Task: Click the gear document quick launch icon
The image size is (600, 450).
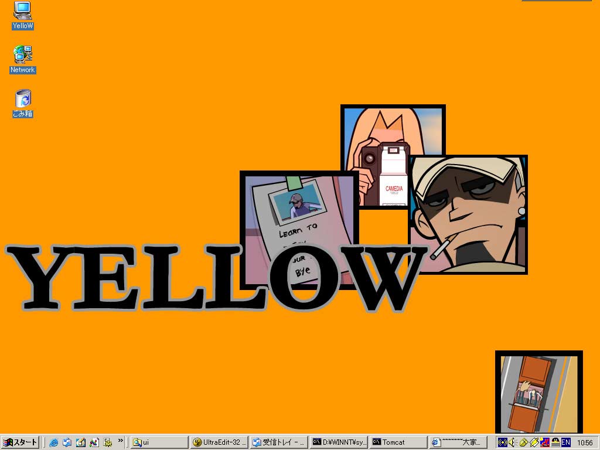Action: (108, 443)
